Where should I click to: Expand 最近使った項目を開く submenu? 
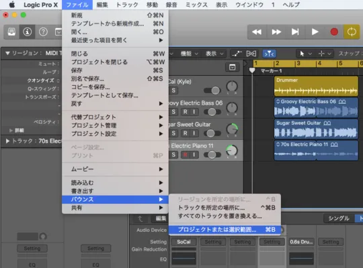(x=115, y=40)
